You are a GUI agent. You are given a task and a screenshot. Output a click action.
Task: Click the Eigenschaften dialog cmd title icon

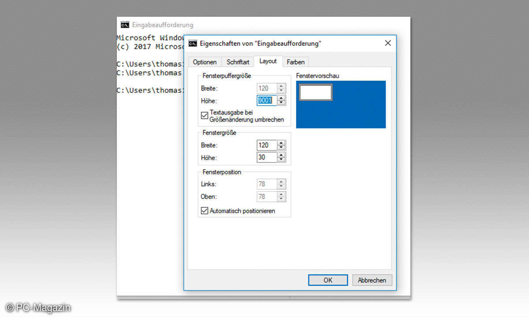click(x=193, y=43)
